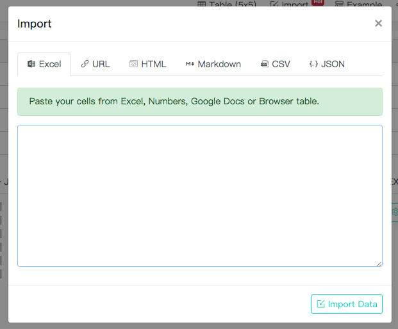The height and width of the screenshot is (329, 398).
Task: Click the chain link icon beside URL
Action: coord(85,64)
